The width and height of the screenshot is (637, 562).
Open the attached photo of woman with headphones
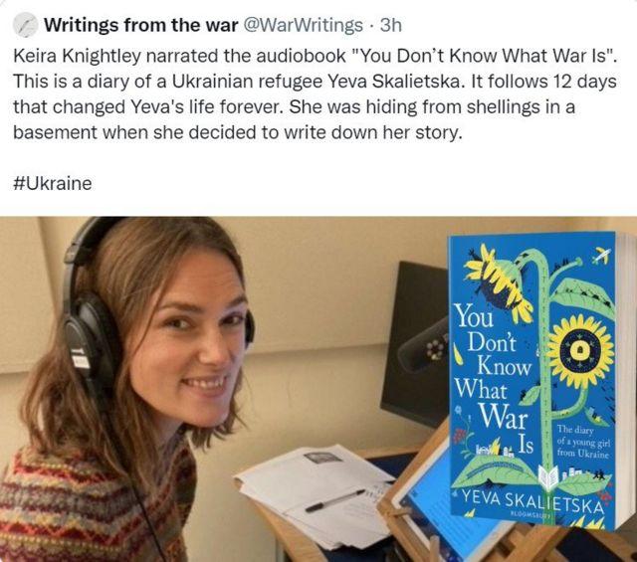(x=318, y=389)
